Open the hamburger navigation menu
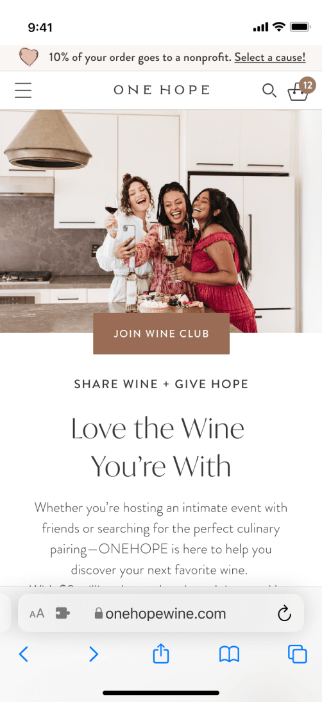 (23, 90)
